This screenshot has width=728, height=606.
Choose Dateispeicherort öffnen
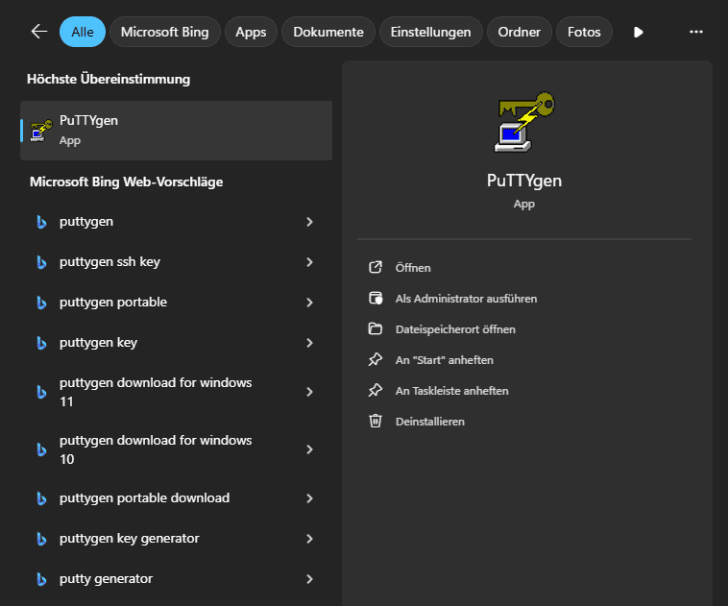(x=455, y=329)
